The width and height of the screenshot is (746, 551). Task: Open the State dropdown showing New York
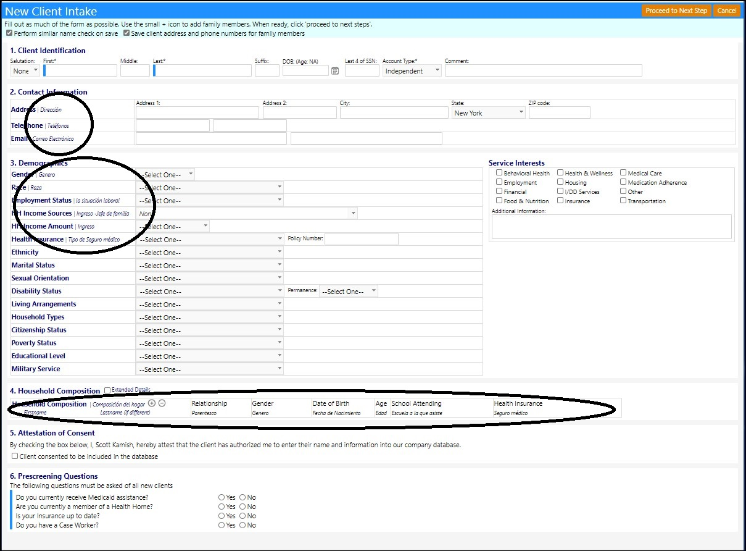click(489, 113)
